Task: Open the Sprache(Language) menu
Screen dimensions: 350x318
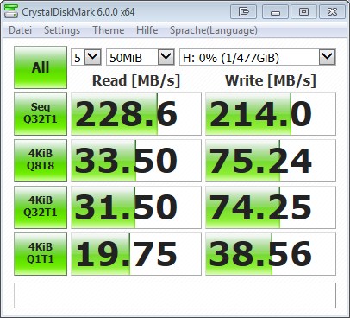Action: pos(214,30)
